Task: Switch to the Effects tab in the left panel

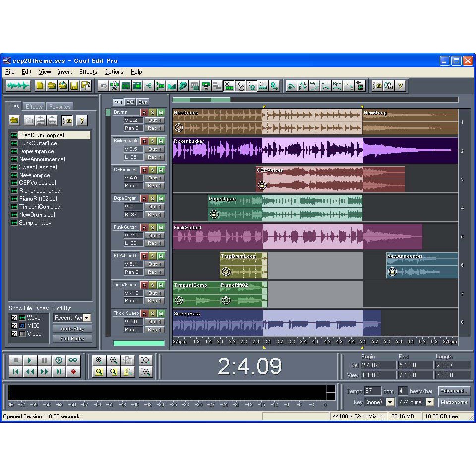Action: coord(34,106)
